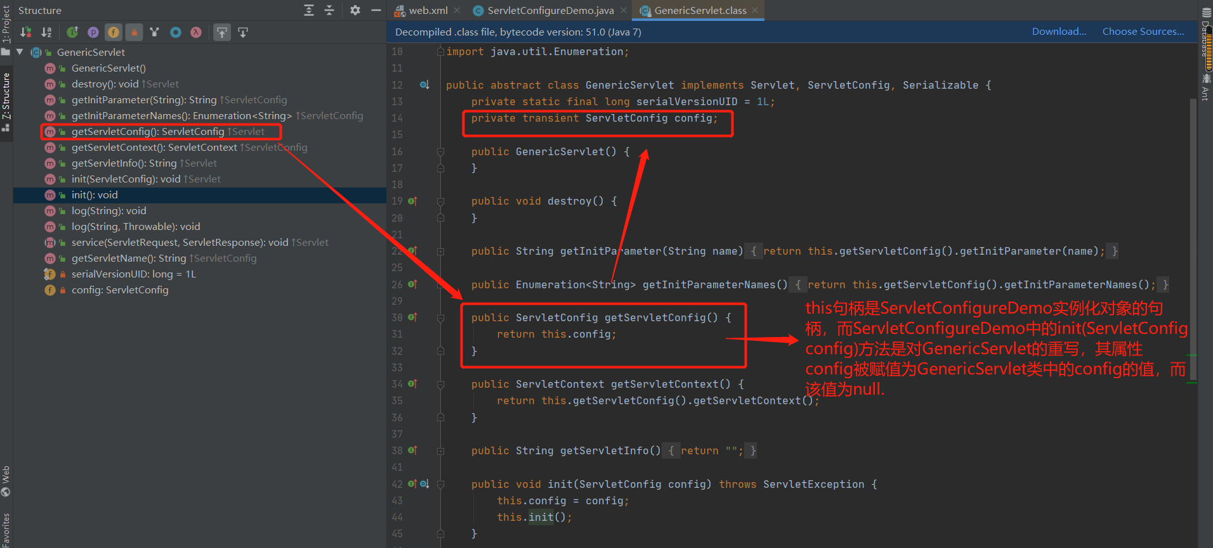Select getInitParameter(String) in Structure tree
This screenshot has width=1213, height=548.
click(x=144, y=100)
